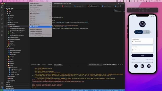Screen dimensions: 162x91
Task: Choose Install Additional Debuggers menu item
Action: 40,36
